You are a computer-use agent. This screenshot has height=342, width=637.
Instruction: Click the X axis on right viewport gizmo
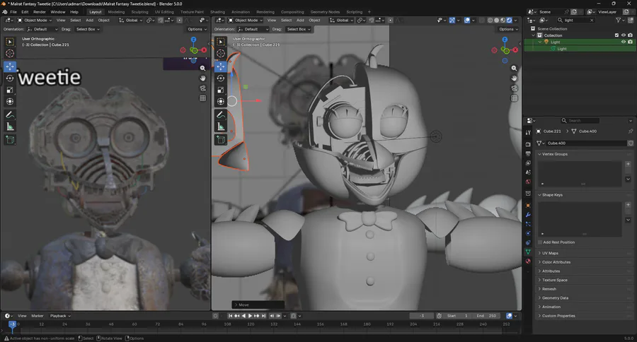click(x=515, y=50)
